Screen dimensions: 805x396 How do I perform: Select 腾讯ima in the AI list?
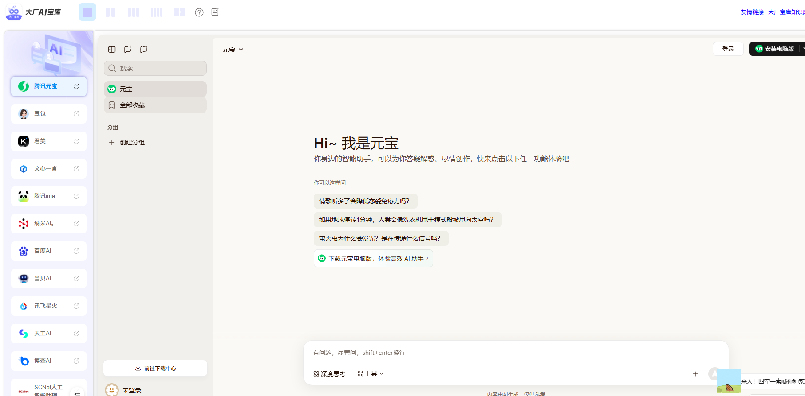tap(49, 196)
